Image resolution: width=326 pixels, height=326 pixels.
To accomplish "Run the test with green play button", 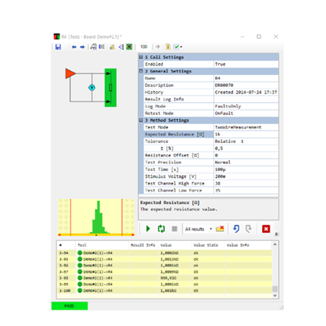I will pos(148,229).
